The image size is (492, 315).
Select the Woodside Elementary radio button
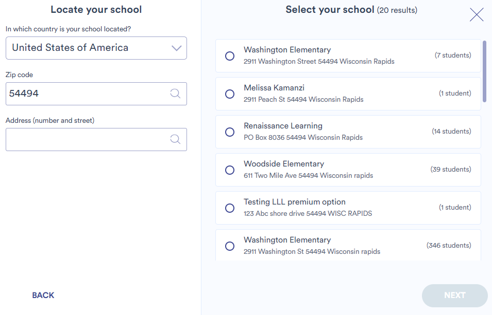pyautogui.click(x=229, y=170)
